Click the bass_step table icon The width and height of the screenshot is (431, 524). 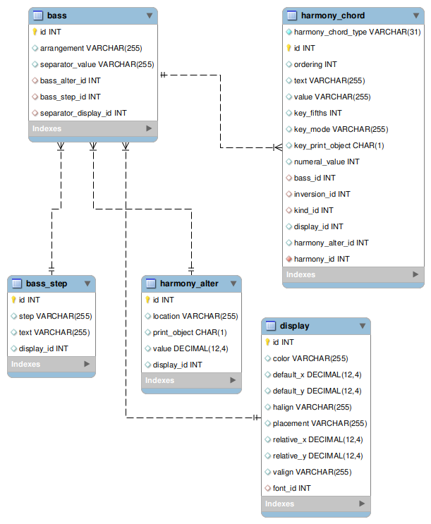[17, 284]
